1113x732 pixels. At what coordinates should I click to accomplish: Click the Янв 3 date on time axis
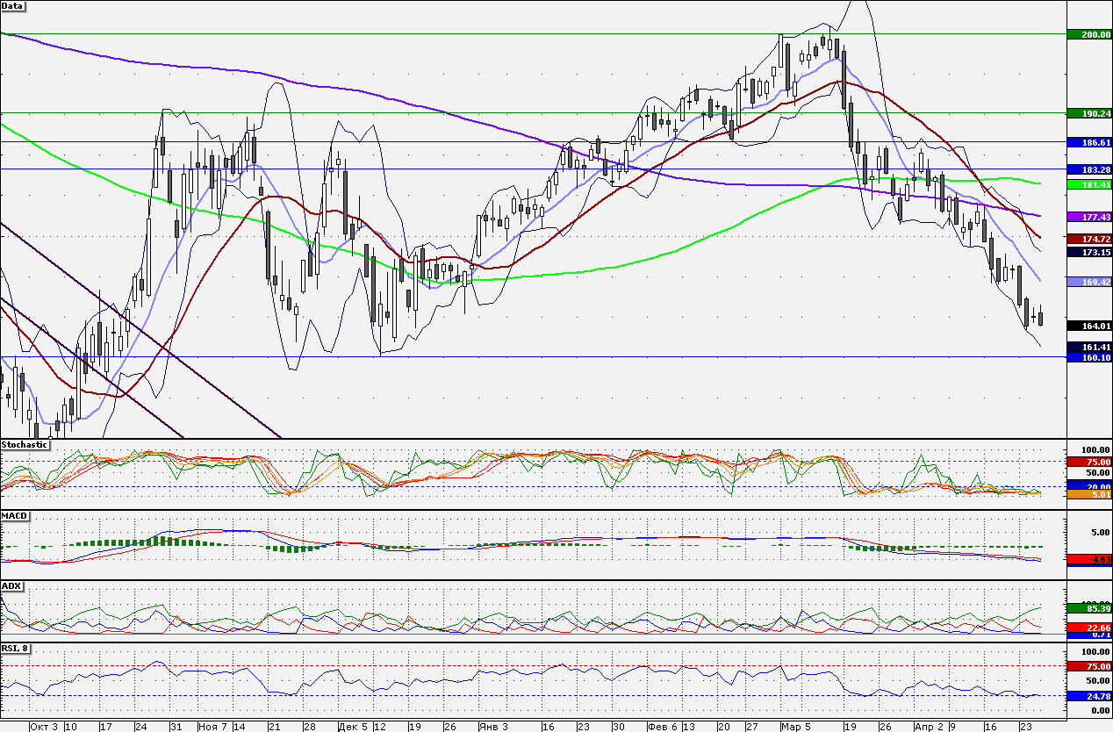pyautogui.click(x=493, y=727)
